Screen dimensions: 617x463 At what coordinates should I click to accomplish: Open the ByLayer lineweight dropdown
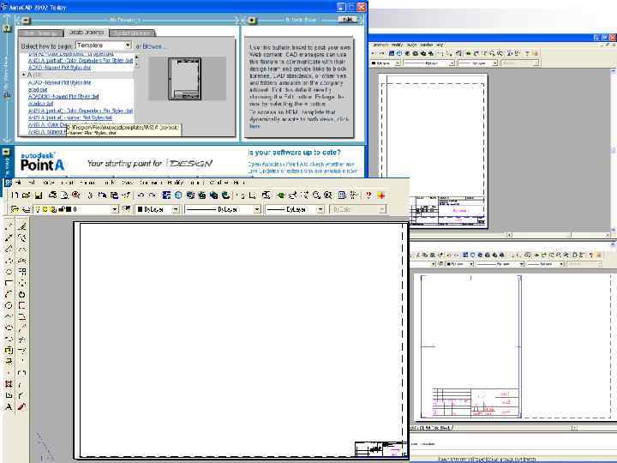pos(320,209)
